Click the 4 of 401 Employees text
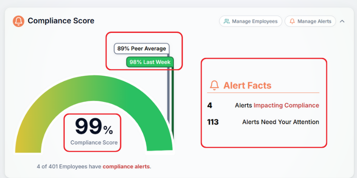This screenshot has height=178, width=357. click(69, 166)
